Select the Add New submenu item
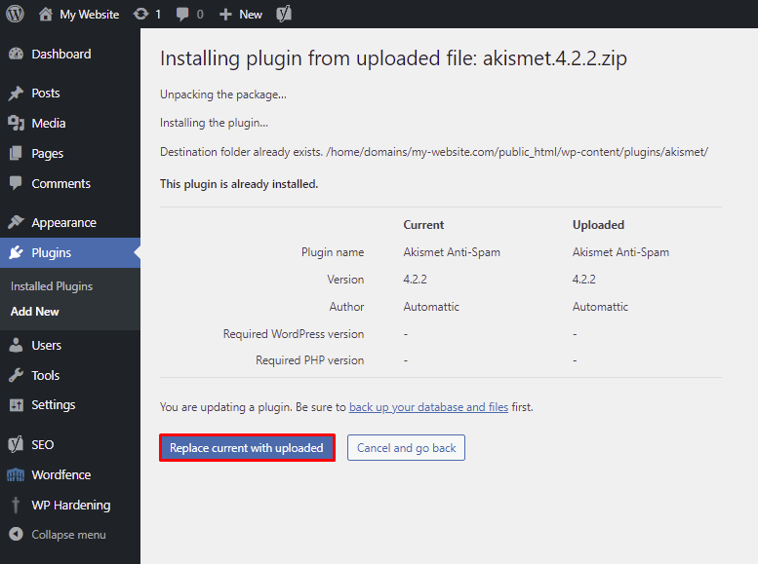The width and height of the screenshot is (758, 564). (x=35, y=312)
